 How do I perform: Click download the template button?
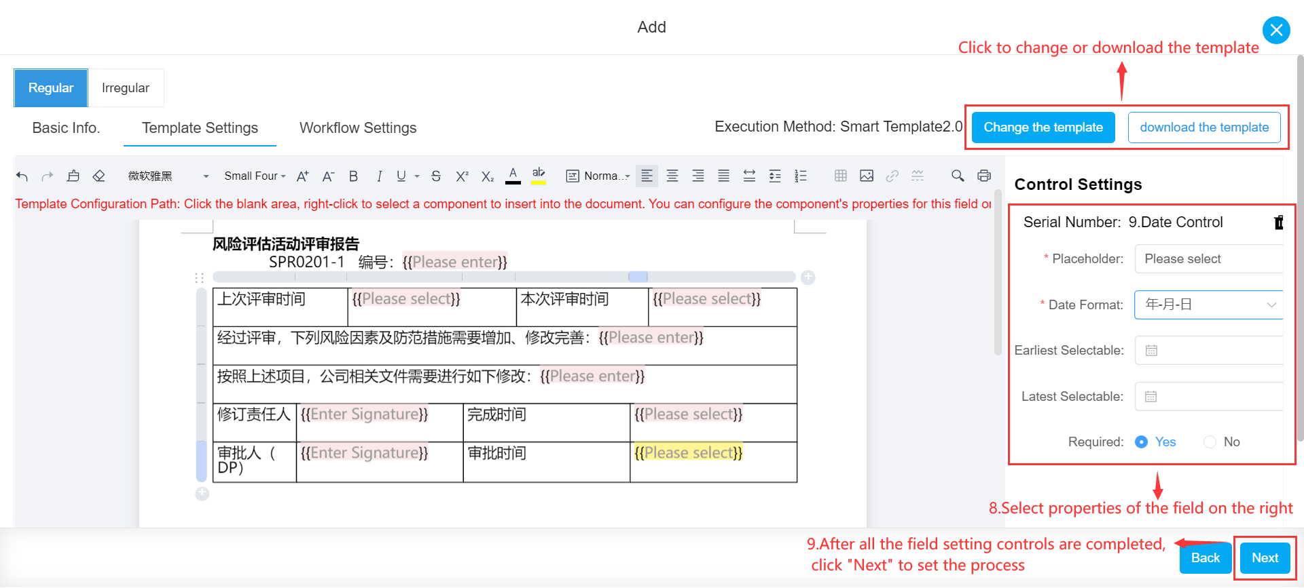coord(1204,128)
